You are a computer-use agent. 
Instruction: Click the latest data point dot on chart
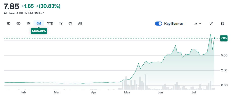point(215,38)
